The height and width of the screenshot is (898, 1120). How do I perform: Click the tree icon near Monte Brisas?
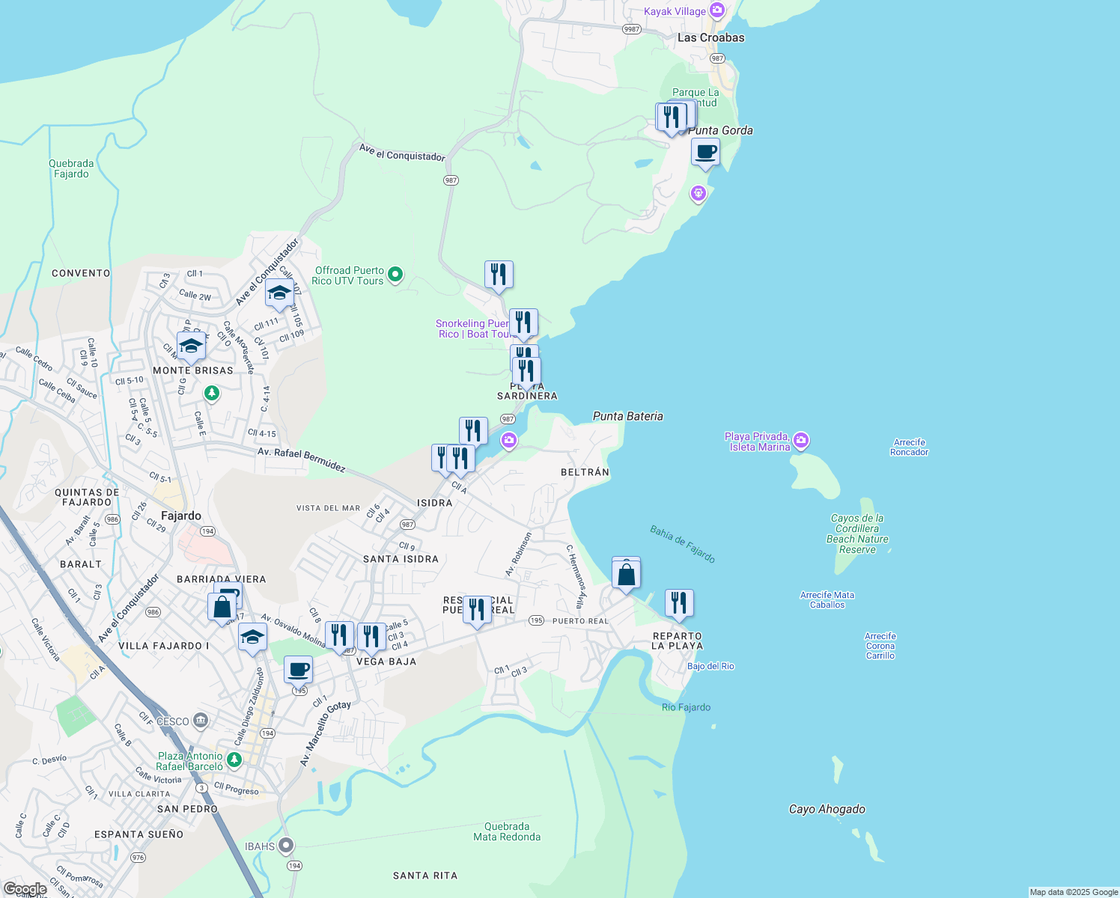(211, 394)
